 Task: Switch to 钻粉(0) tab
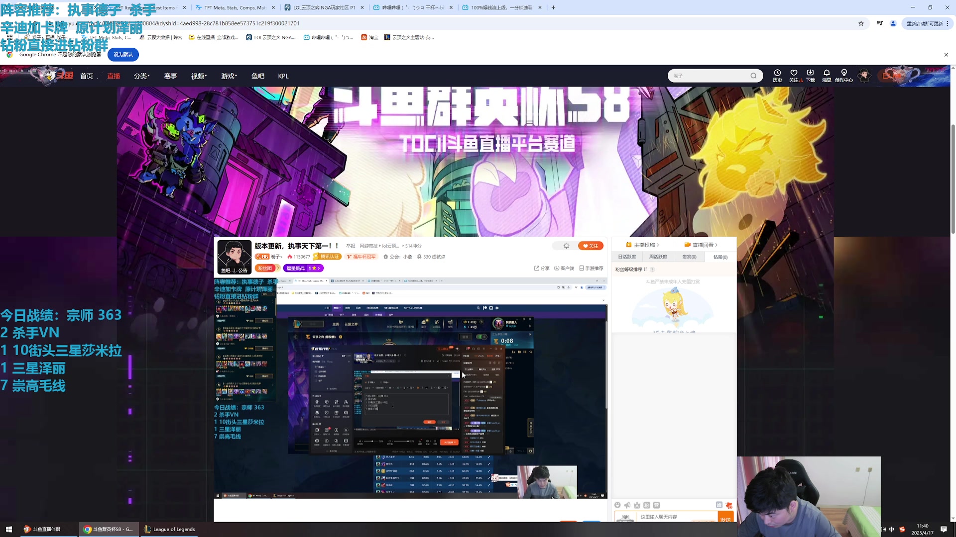(720, 257)
